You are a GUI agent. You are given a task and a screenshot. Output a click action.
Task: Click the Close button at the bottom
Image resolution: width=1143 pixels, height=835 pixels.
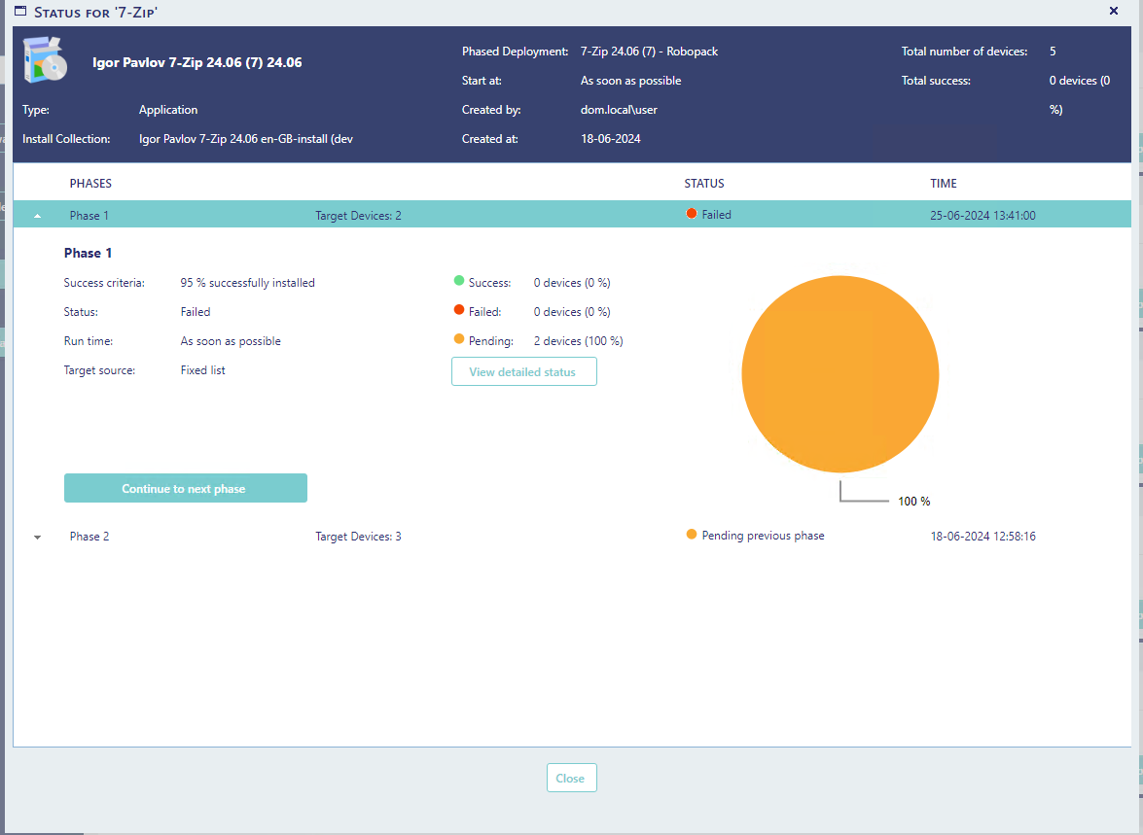pos(572,778)
